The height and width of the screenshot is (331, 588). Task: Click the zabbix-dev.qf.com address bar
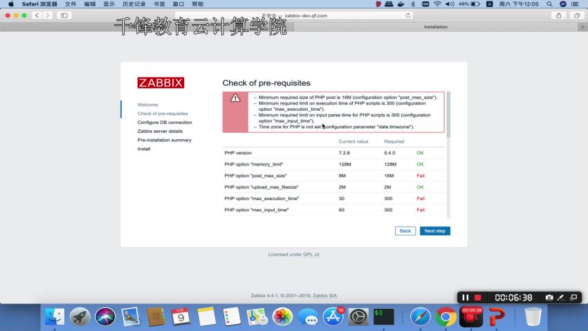point(293,15)
